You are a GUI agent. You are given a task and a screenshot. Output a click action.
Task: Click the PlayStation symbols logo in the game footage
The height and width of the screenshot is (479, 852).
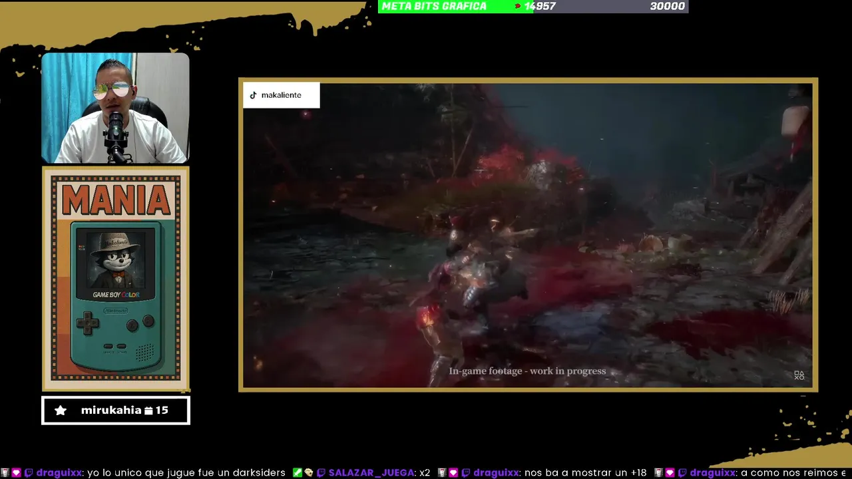click(x=799, y=376)
